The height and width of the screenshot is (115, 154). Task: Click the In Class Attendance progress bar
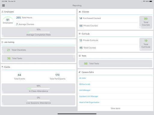pos(38,89)
